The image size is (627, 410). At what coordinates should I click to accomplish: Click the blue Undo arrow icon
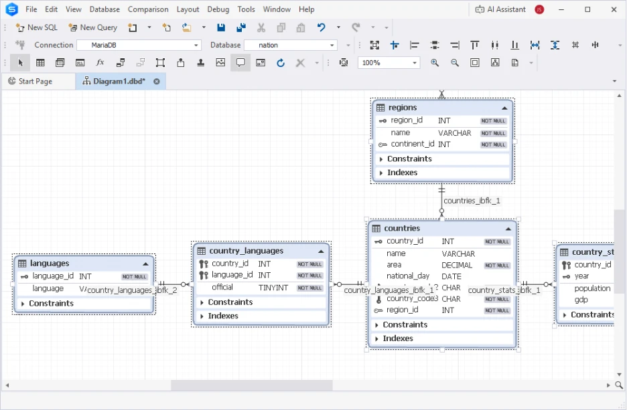click(321, 27)
